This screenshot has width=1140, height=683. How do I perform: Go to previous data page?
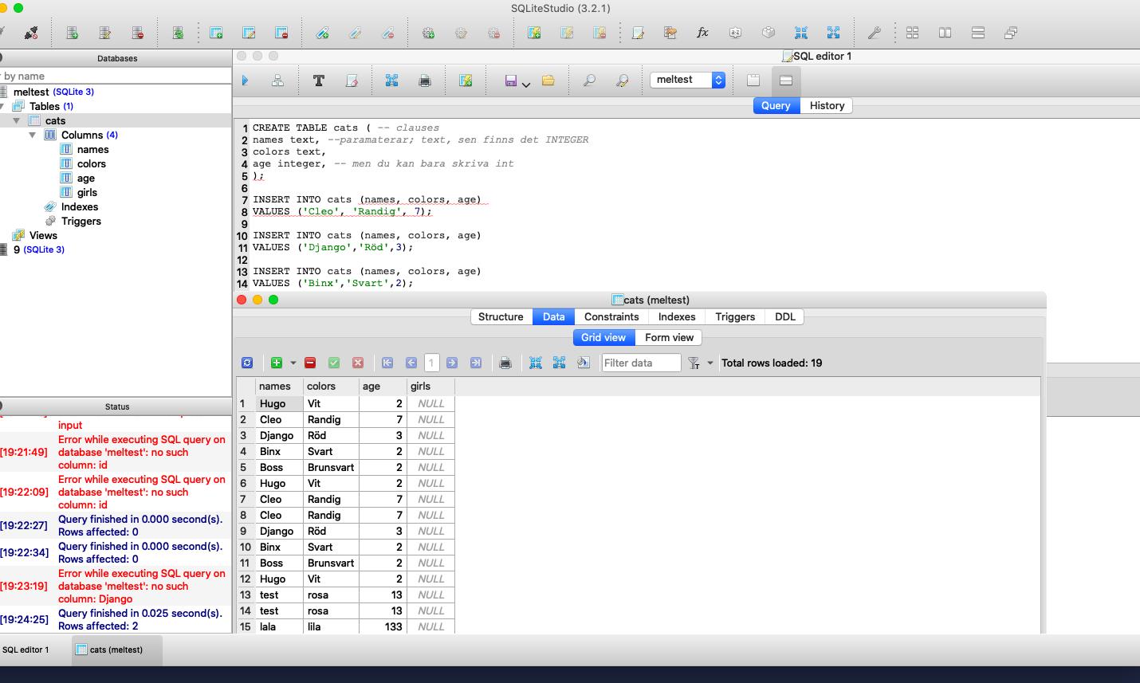point(411,363)
